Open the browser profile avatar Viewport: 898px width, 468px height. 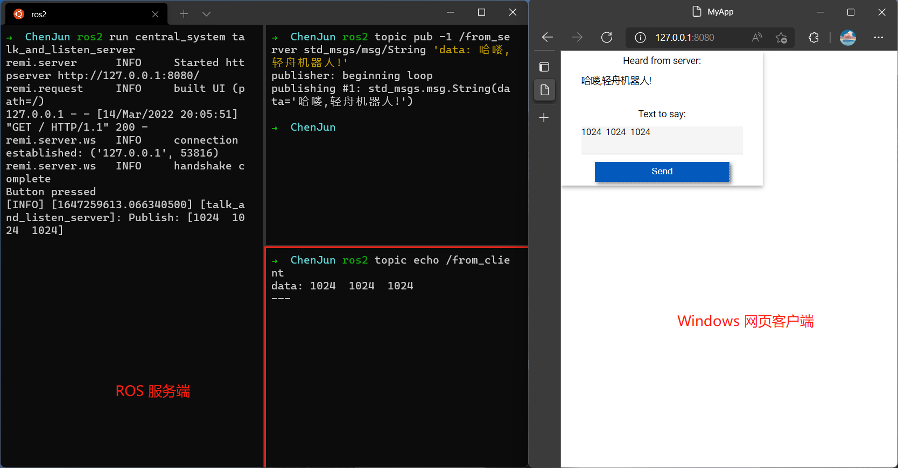[848, 37]
